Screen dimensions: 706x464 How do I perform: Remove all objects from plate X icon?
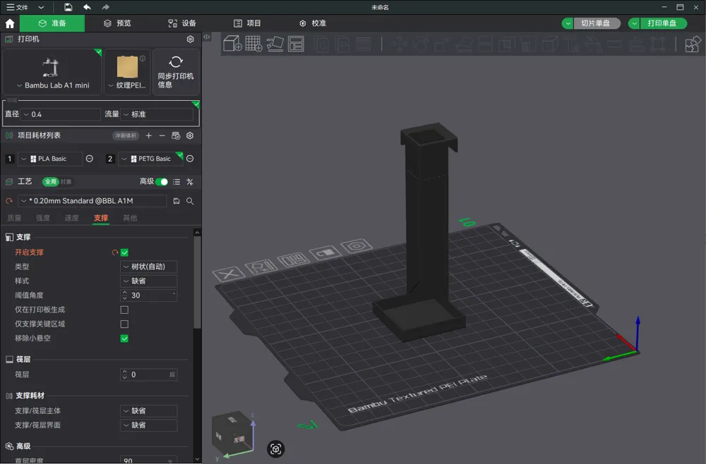coord(229,274)
